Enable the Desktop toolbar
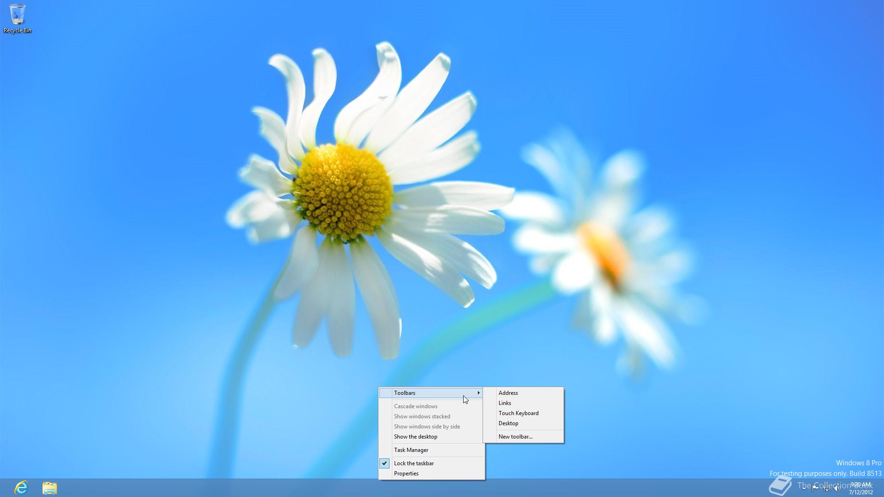 point(523,423)
